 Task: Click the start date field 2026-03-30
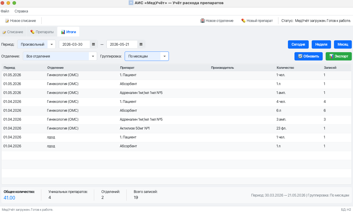(x=74, y=44)
